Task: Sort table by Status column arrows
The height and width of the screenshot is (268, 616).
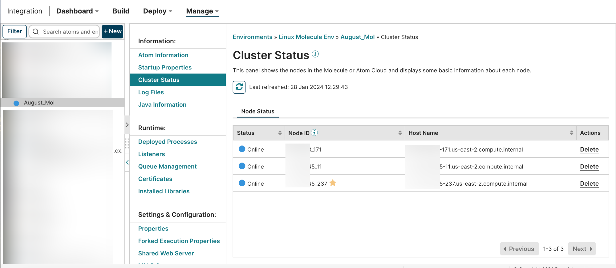Action: coord(280,133)
